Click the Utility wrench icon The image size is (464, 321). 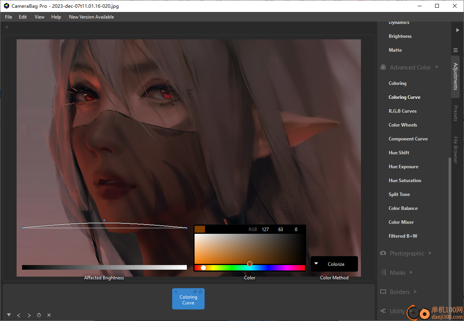click(x=383, y=311)
